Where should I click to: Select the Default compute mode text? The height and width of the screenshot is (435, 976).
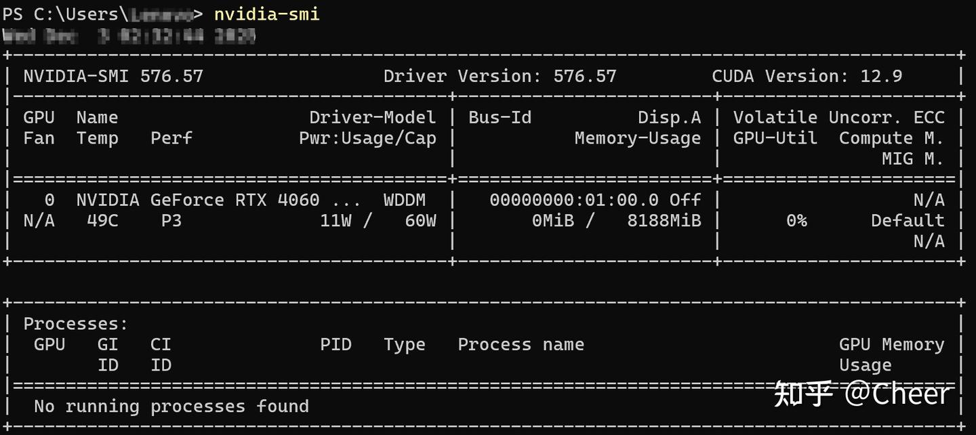(907, 220)
